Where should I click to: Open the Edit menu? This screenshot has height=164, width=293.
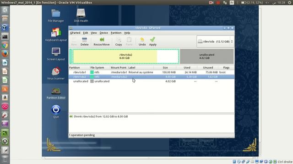click(x=86, y=33)
